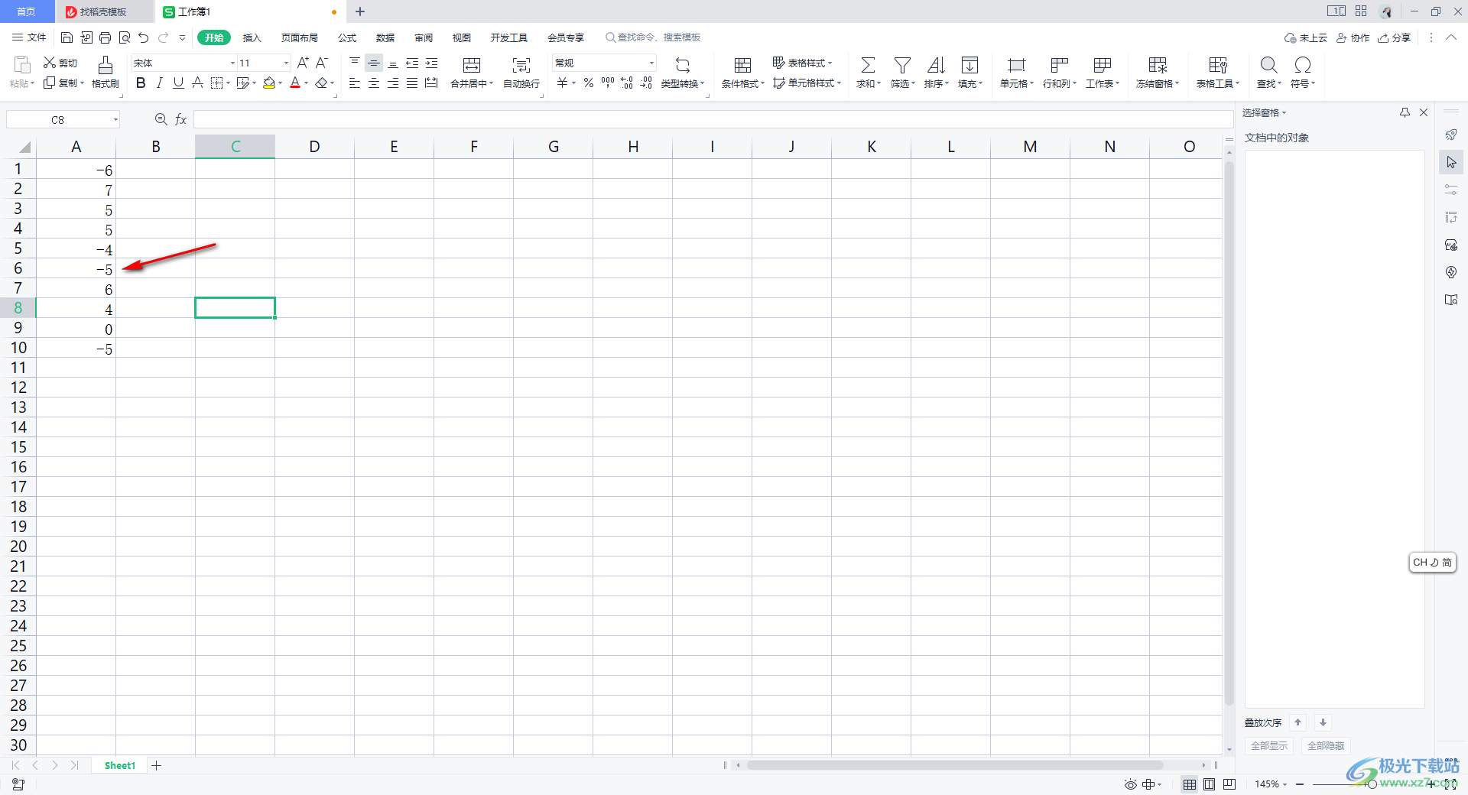
Task: Toggle left horizontal alignment
Action: (x=355, y=83)
